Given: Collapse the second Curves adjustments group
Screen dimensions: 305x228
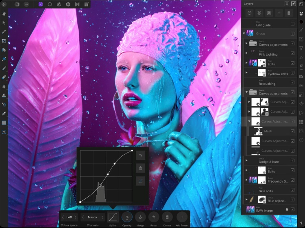Looking at the screenshot, I should [246, 92].
